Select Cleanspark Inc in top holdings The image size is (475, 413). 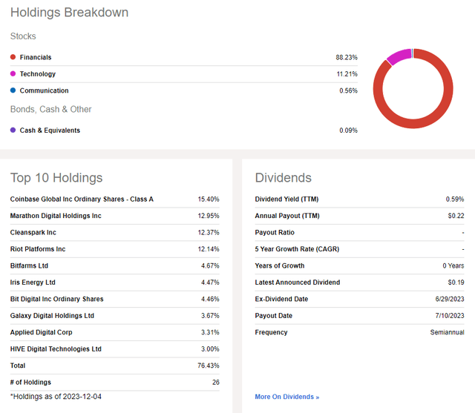pos(33,233)
